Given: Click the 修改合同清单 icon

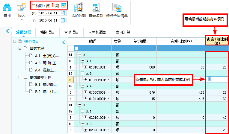Looking at the screenshot, I should click(x=117, y=7).
